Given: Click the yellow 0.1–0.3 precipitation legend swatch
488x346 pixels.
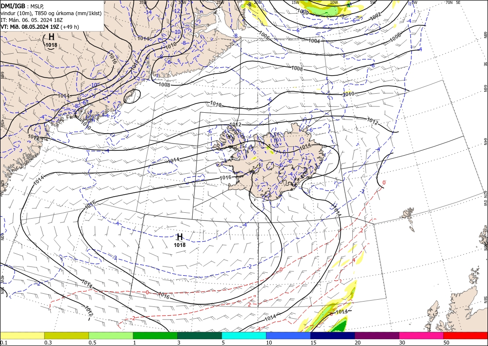Looking at the screenshot, I should (x=22, y=335).
